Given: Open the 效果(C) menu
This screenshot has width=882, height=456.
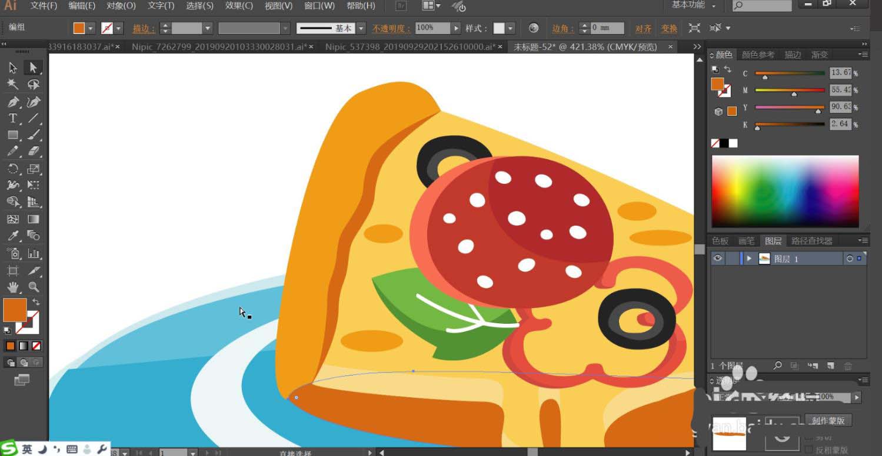Looking at the screenshot, I should [x=239, y=6].
